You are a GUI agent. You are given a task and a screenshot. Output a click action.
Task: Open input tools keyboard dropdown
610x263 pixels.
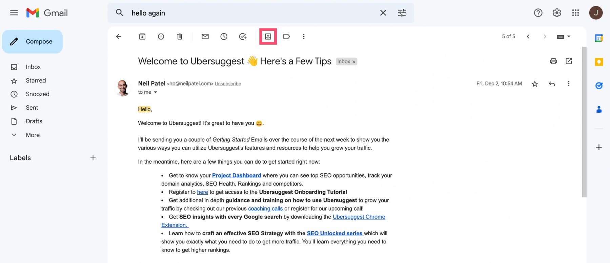tap(564, 37)
